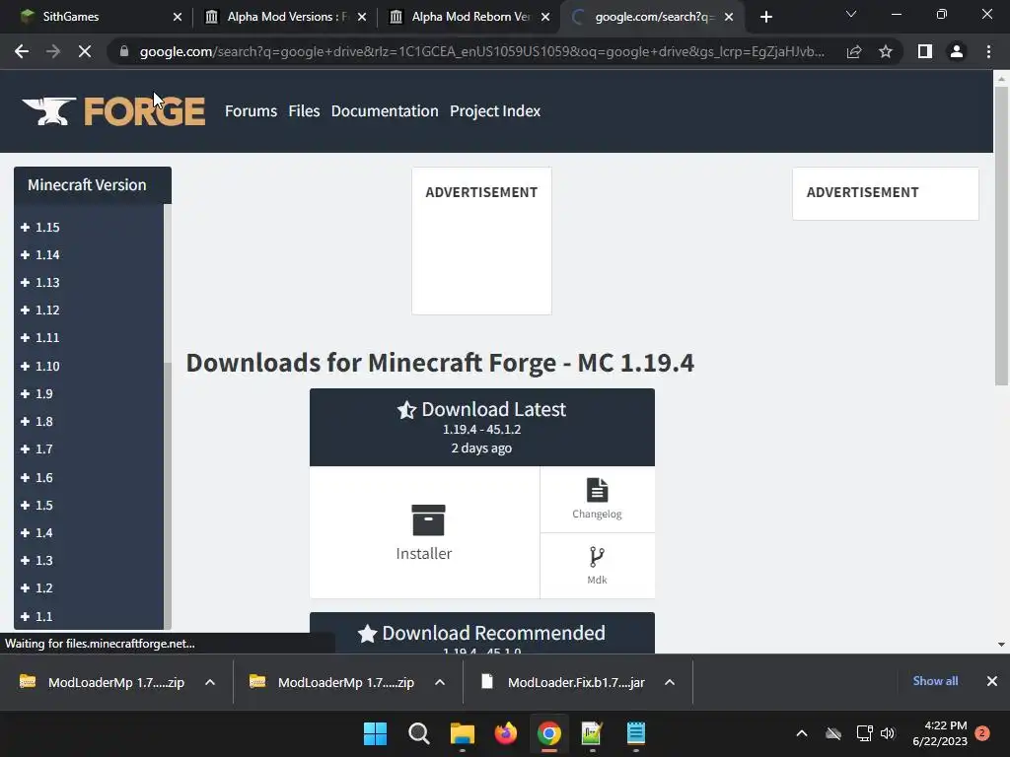The width and height of the screenshot is (1010, 757).
Task: Click the version list sidebar scrollbar
Action: (168, 496)
